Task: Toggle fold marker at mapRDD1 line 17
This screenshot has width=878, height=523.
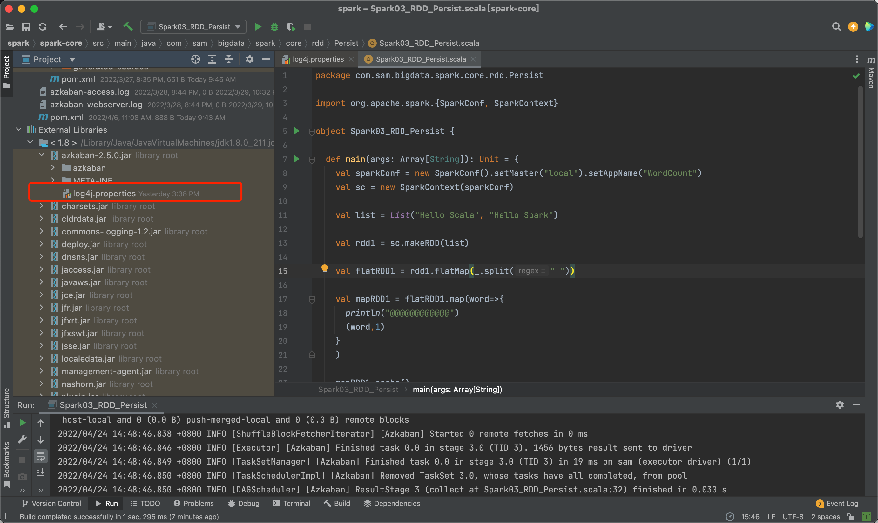Action: pos(312,300)
